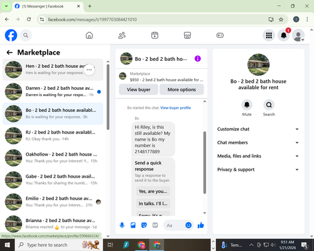Open the Emilio conversation
314x251 pixels.
(x=53, y=202)
